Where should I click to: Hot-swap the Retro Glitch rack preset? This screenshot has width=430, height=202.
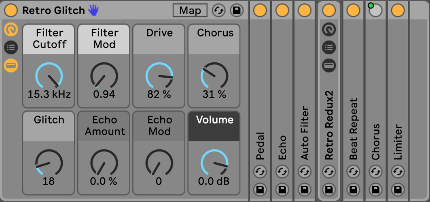pyautogui.click(x=218, y=11)
